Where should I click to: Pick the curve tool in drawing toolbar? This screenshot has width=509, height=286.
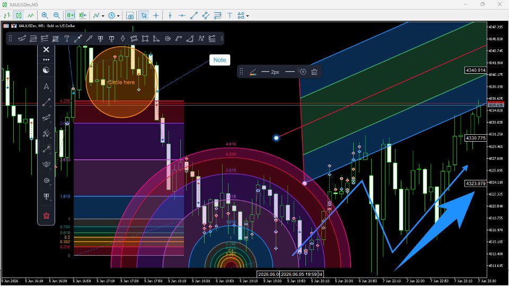click(179, 39)
